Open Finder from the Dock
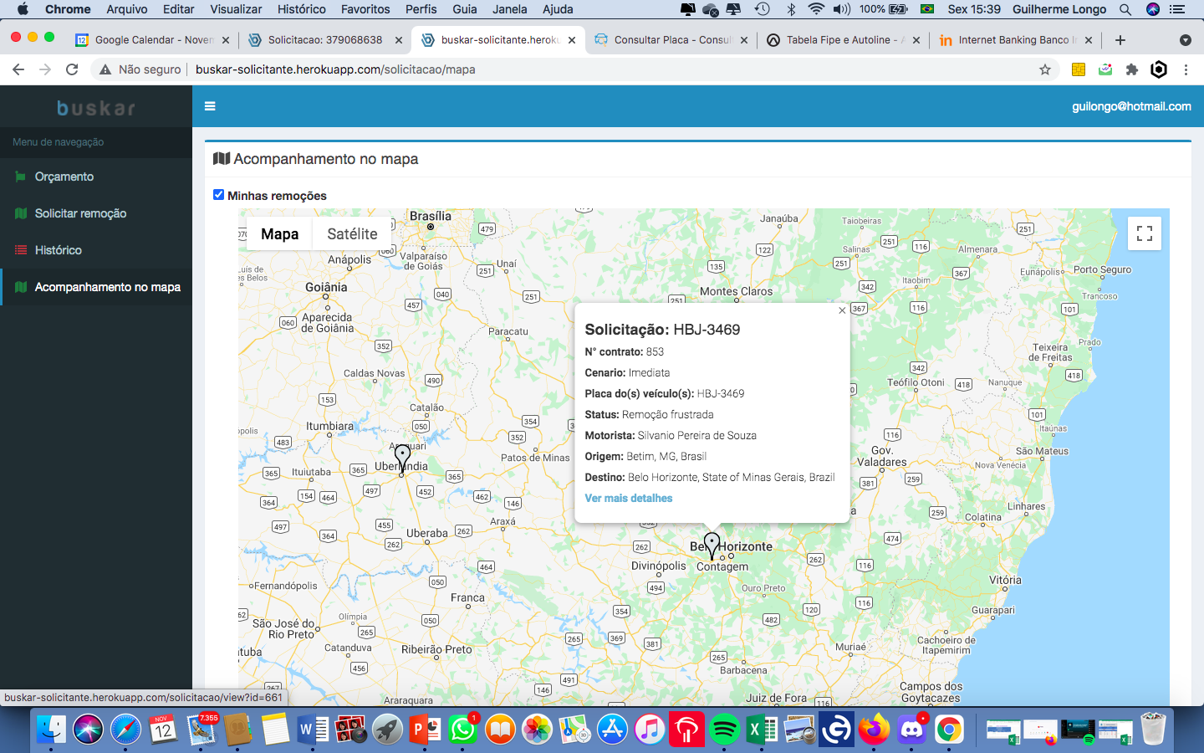This screenshot has height=753, width=1204. (x=51, y=730)
